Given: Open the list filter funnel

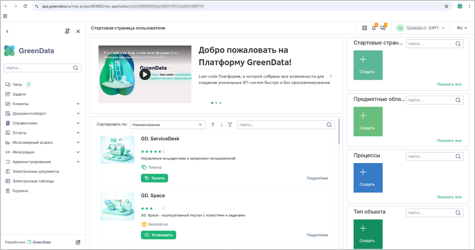Looking at the screenshot, I should (x=230, y=125).
